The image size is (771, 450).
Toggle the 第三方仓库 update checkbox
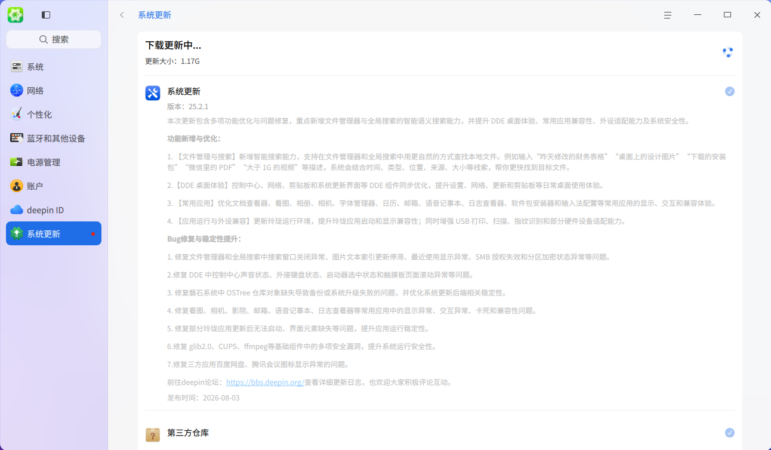pyautogui.click(x=730, y=433)
